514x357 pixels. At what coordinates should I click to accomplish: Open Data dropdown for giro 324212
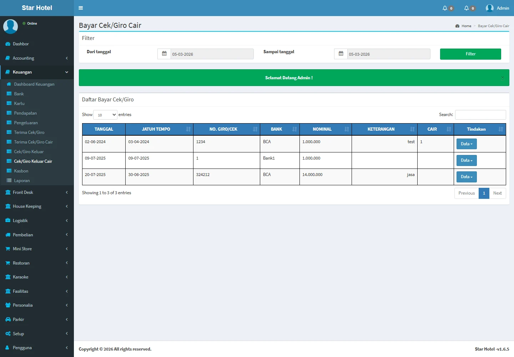[466, 177]
